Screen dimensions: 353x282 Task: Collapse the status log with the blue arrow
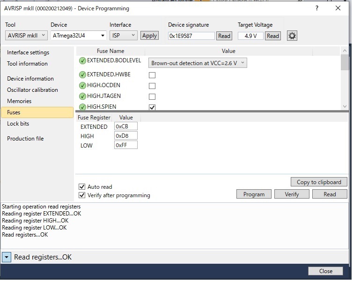(x=7, y=257)
